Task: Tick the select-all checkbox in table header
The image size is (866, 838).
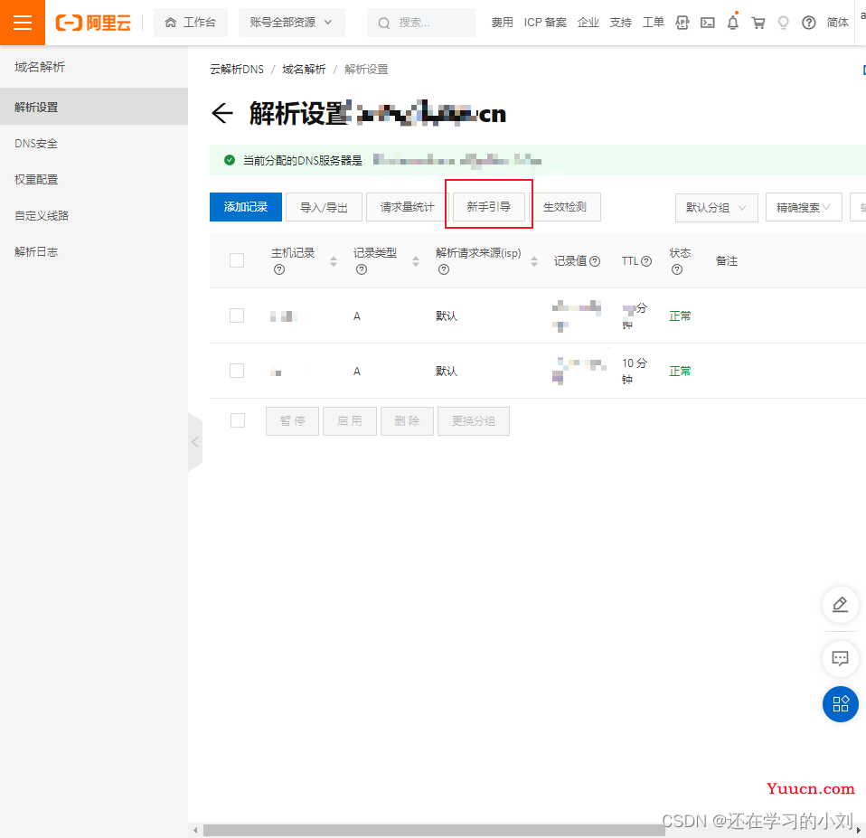Action: [237, 260]
